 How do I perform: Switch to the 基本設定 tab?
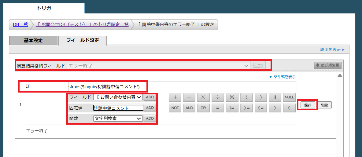tap(33, 40)
